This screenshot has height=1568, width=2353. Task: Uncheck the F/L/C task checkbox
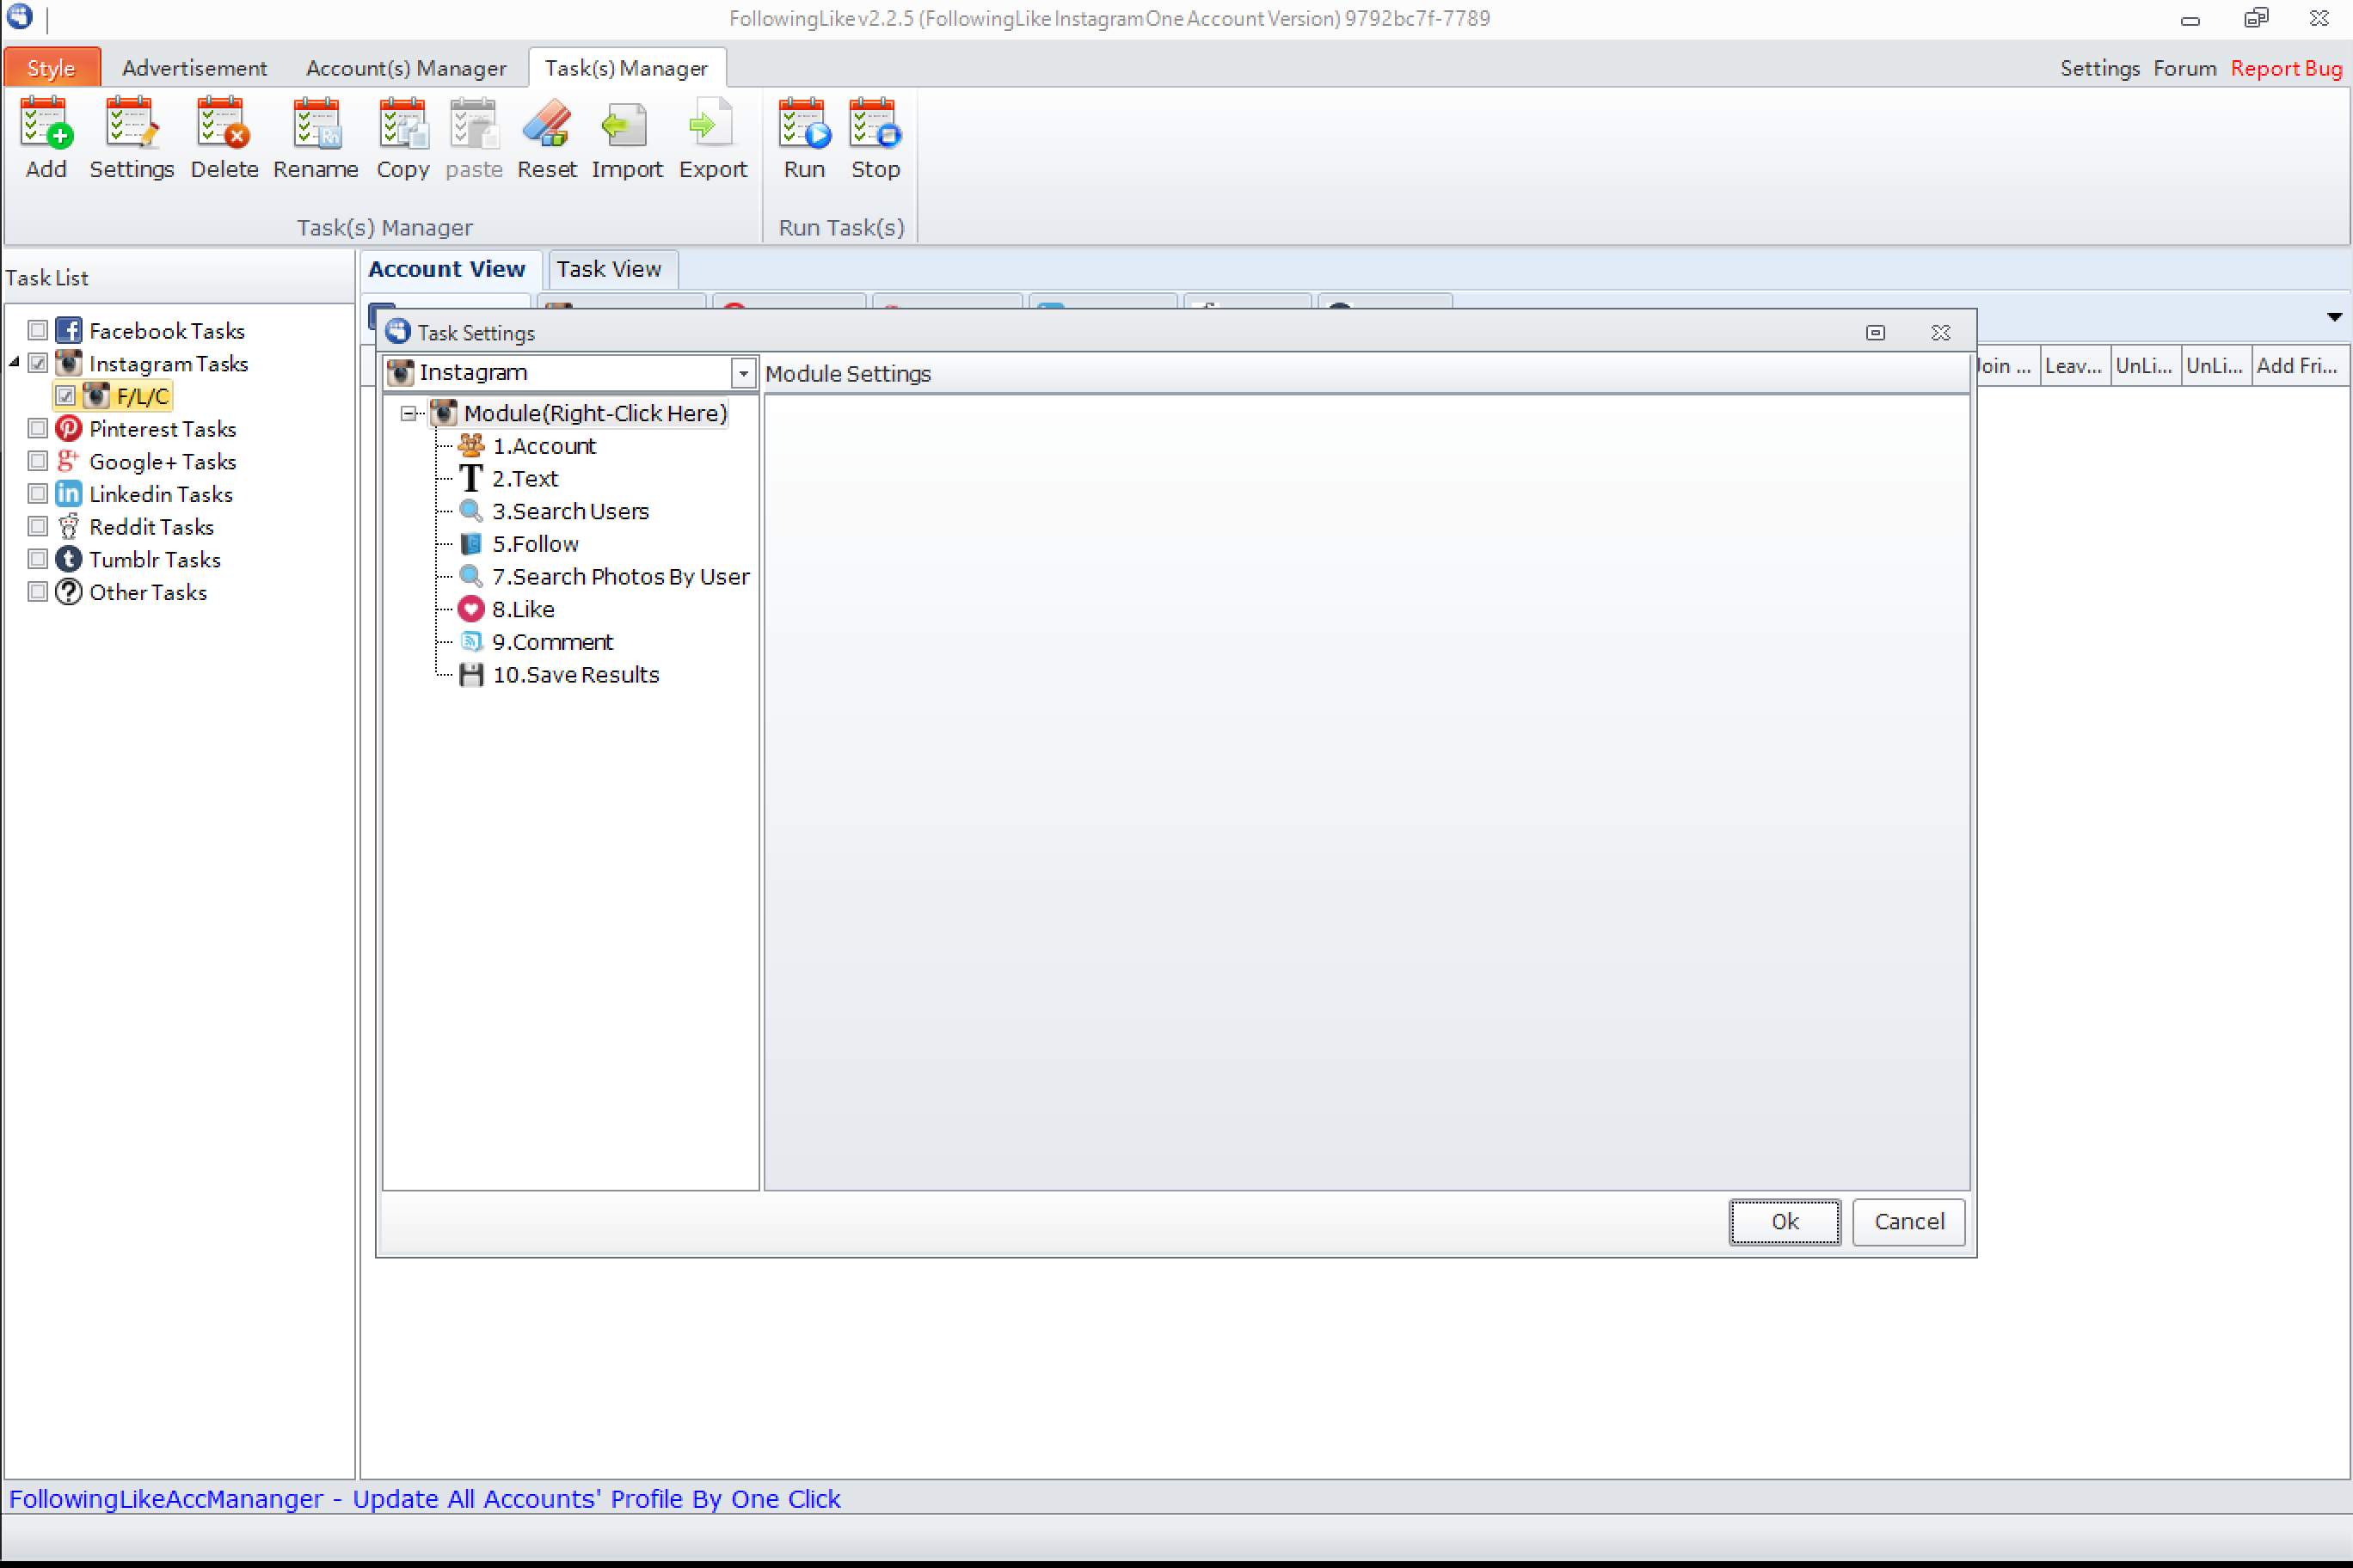click(65, 396)
